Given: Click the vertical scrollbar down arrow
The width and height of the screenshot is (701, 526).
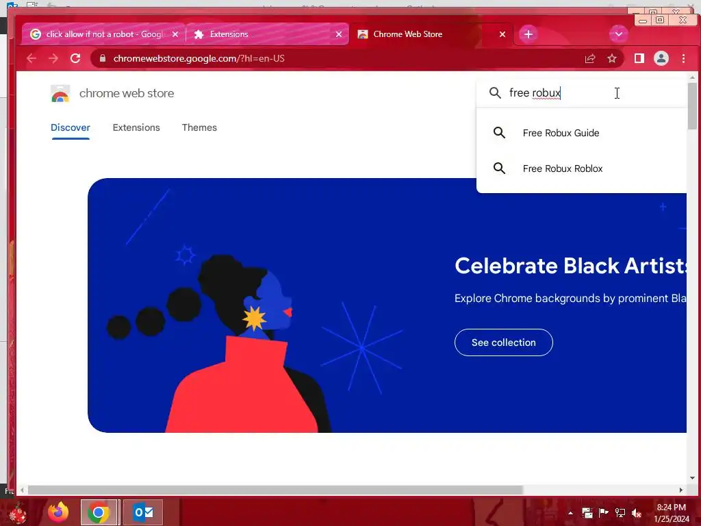Looking at the screenshot, I should (691, 477).
